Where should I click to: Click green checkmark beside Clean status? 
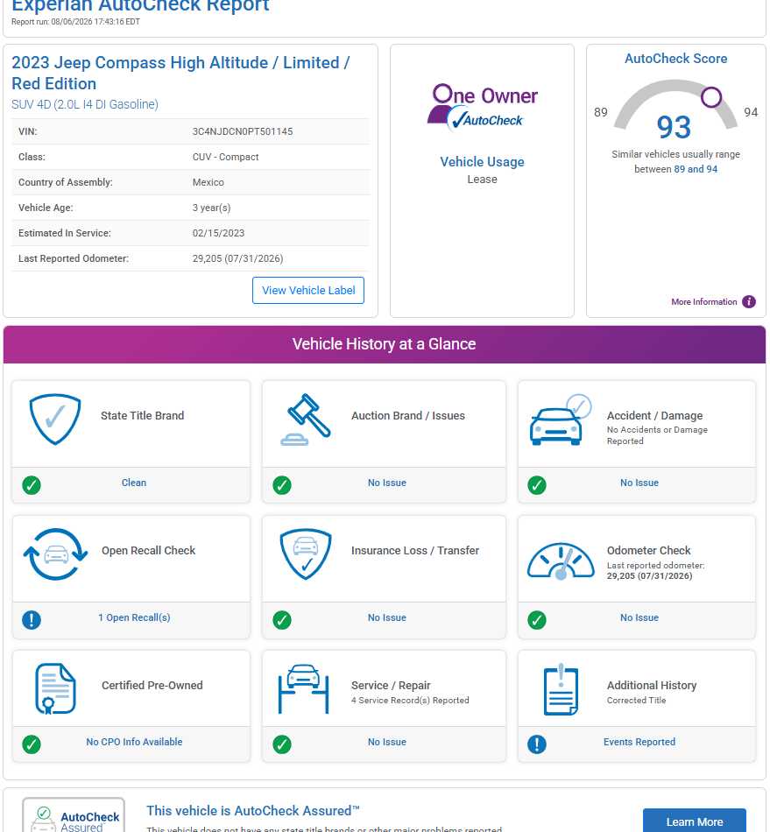32,485
